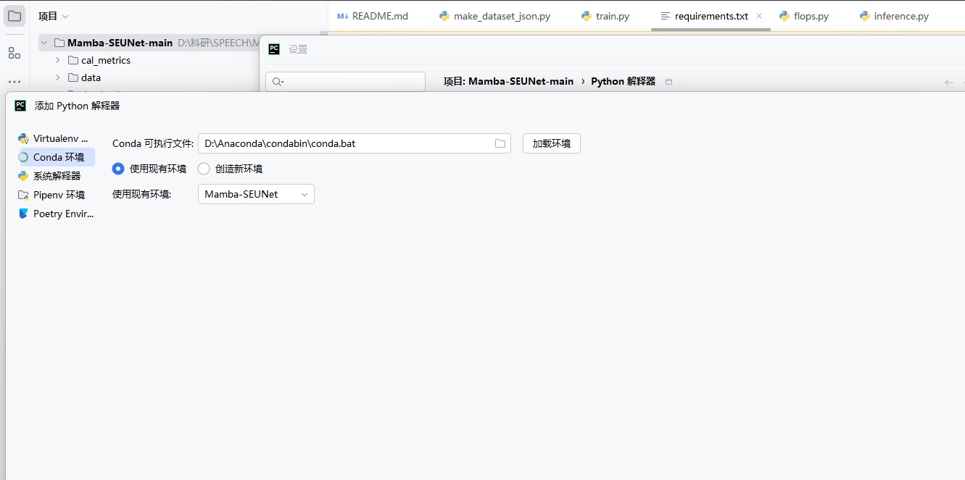
Task: Select the cal_metrics folder name
Action: point(106,60)
